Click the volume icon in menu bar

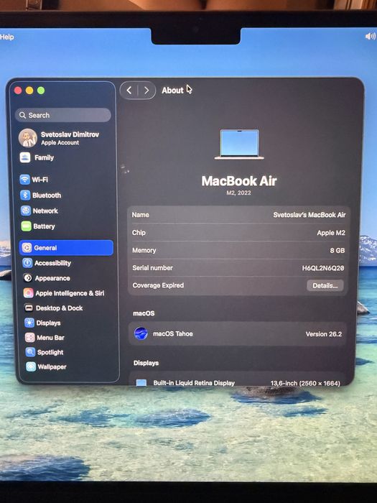371,36
